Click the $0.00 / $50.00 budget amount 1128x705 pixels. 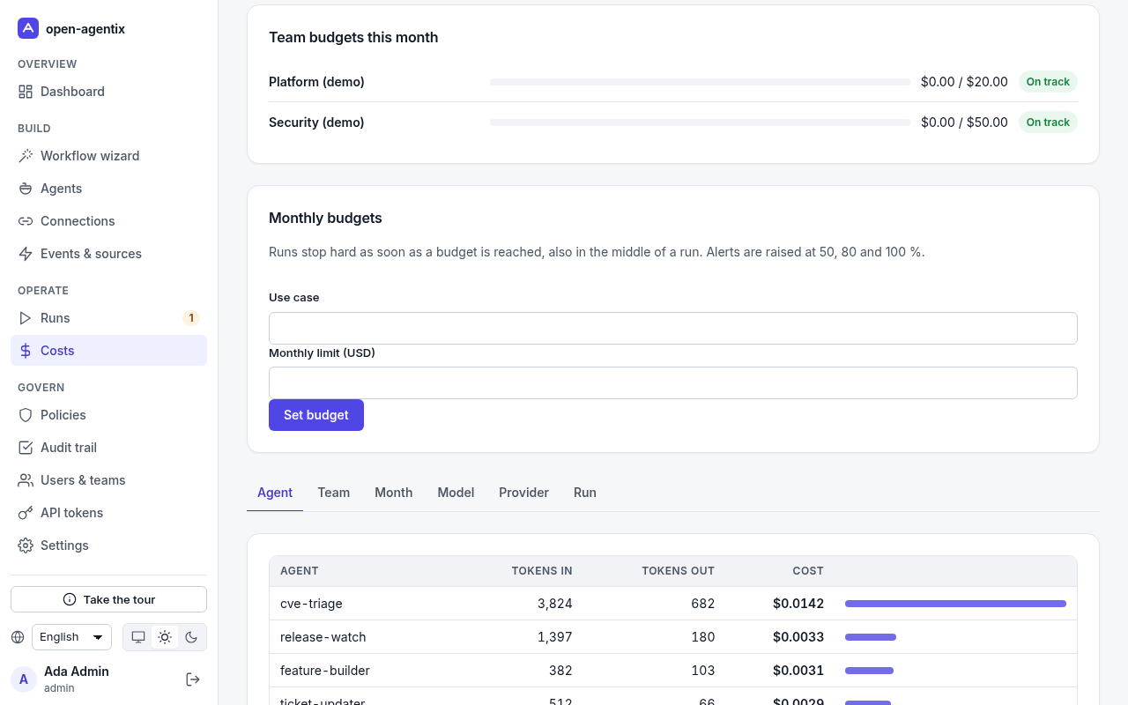964,122
